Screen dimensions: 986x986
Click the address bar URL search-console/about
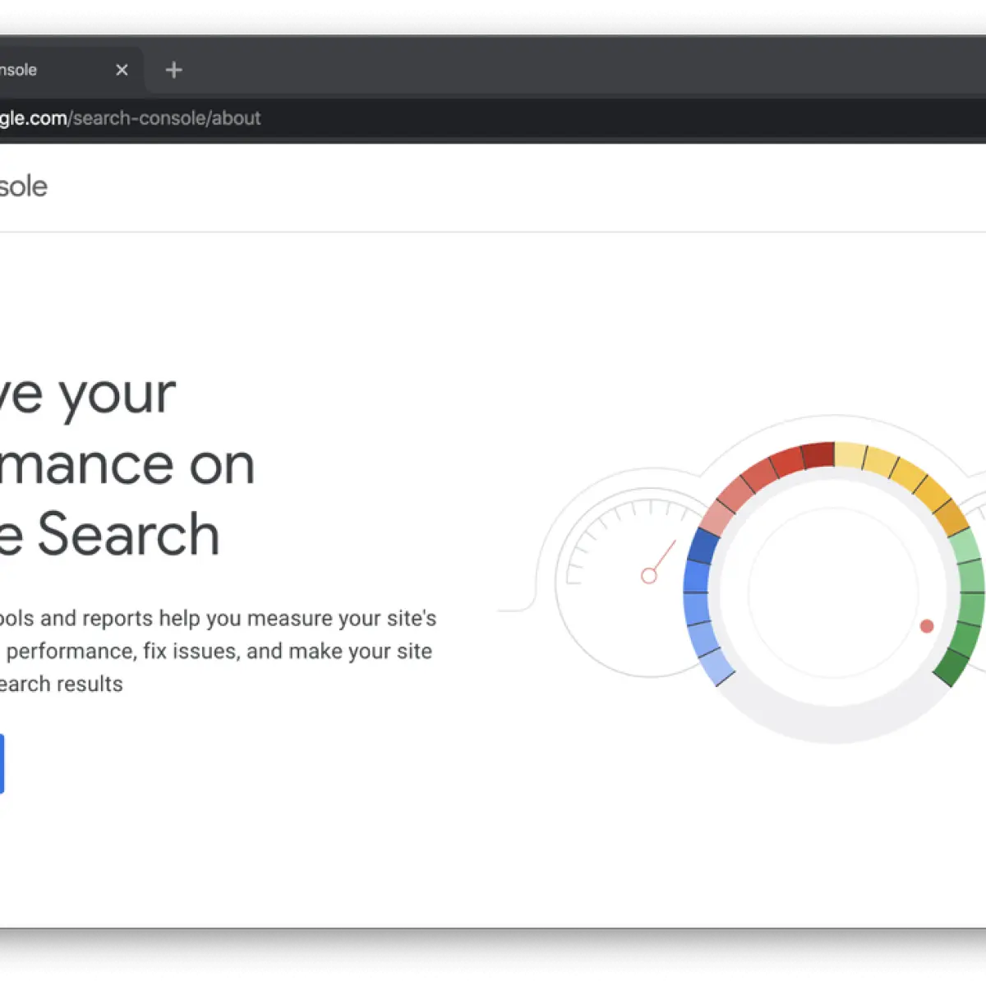[131, 118]
